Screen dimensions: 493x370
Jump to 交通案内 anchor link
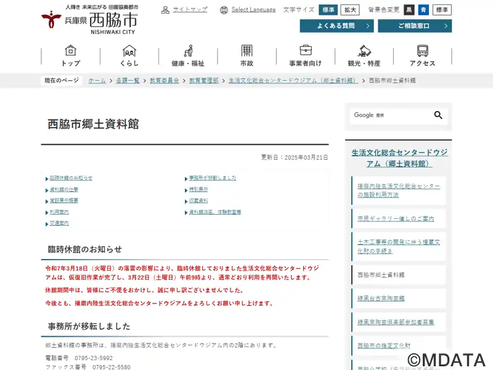point(59,223)
